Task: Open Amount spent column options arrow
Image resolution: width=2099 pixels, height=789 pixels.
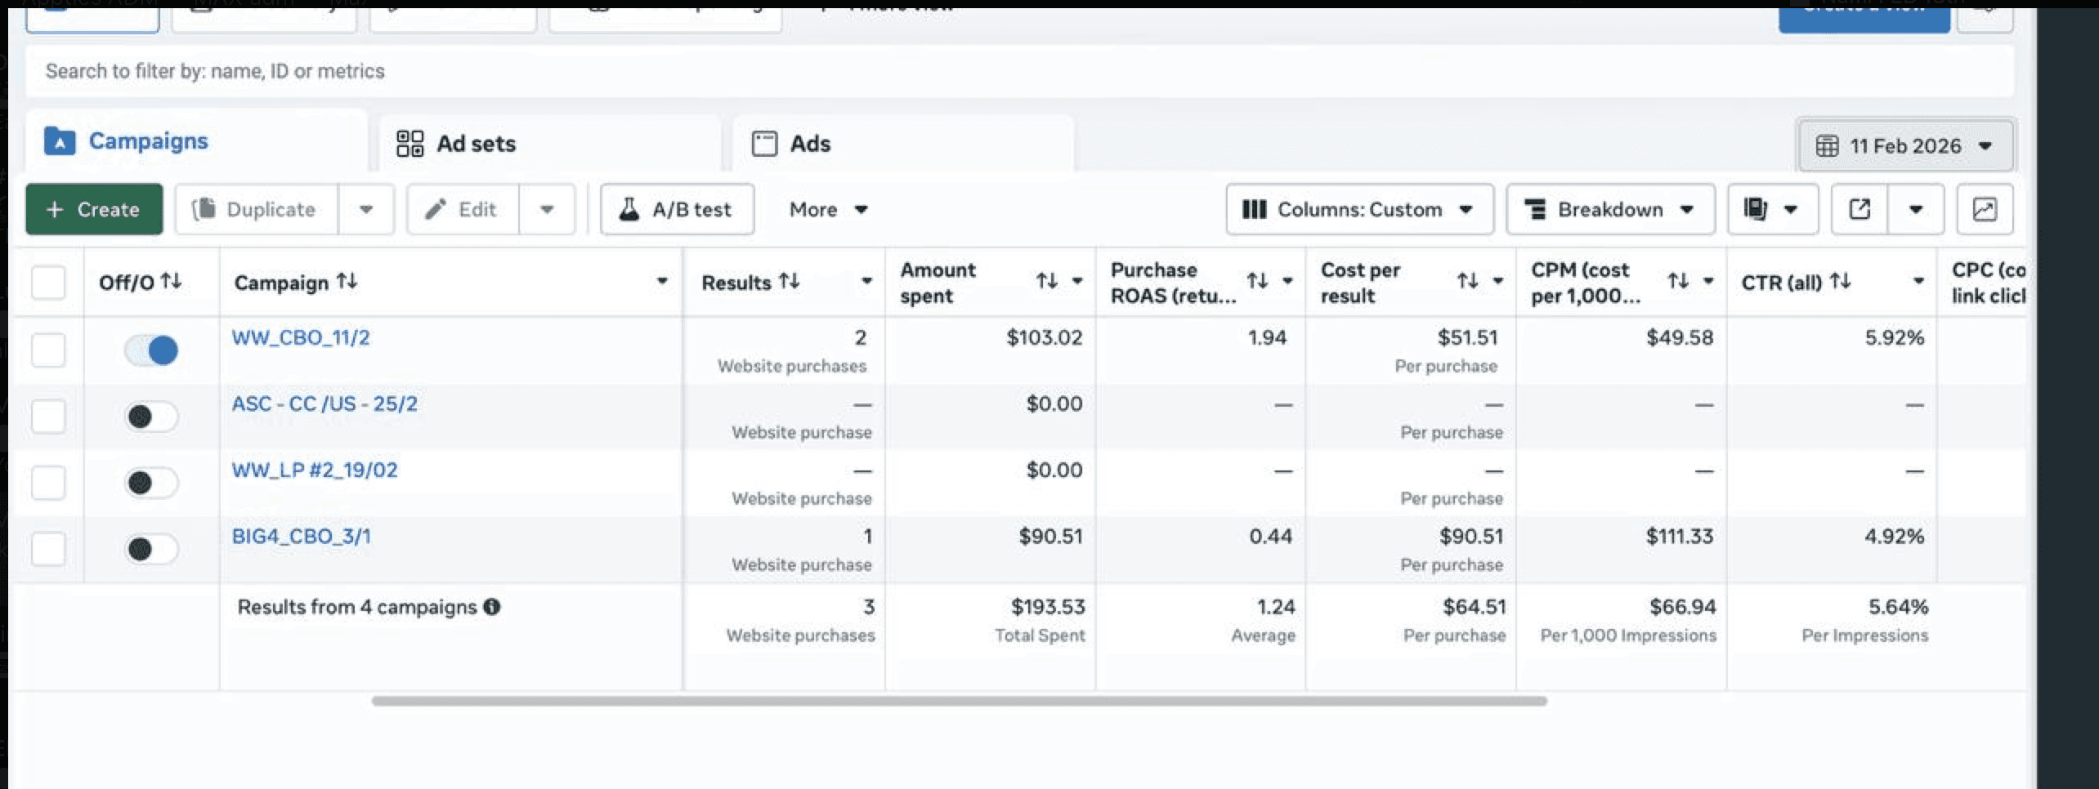Action: pyautogui.click(x=1077, y=281)
